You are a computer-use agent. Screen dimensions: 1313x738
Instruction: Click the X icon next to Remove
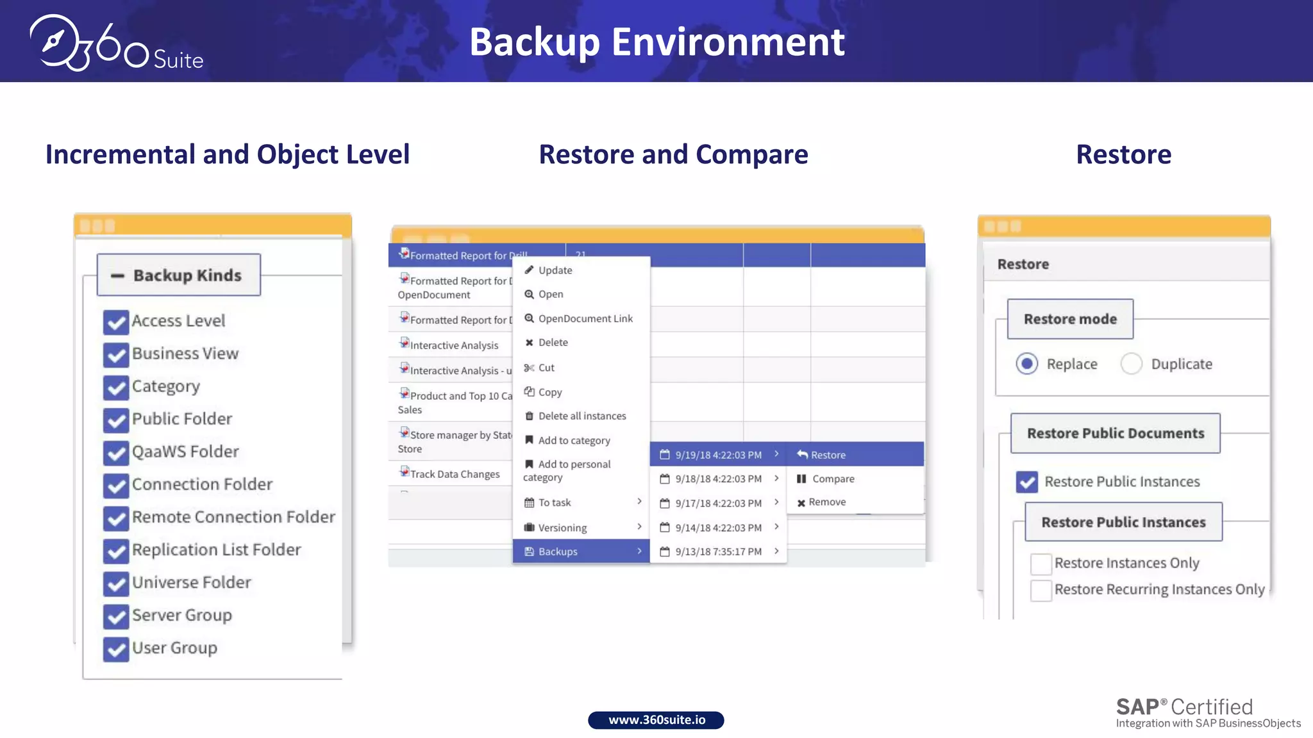point(801,503)
